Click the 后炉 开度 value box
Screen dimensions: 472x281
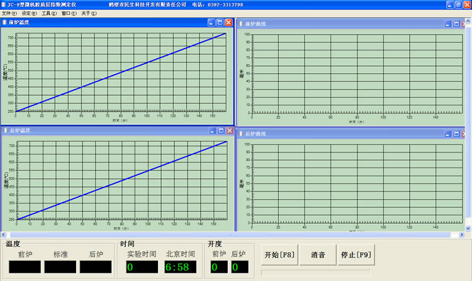pos(239,267)
